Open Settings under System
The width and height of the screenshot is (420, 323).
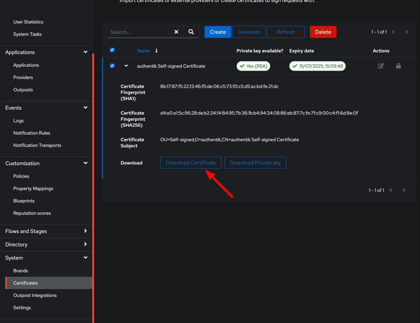(22, 307)
